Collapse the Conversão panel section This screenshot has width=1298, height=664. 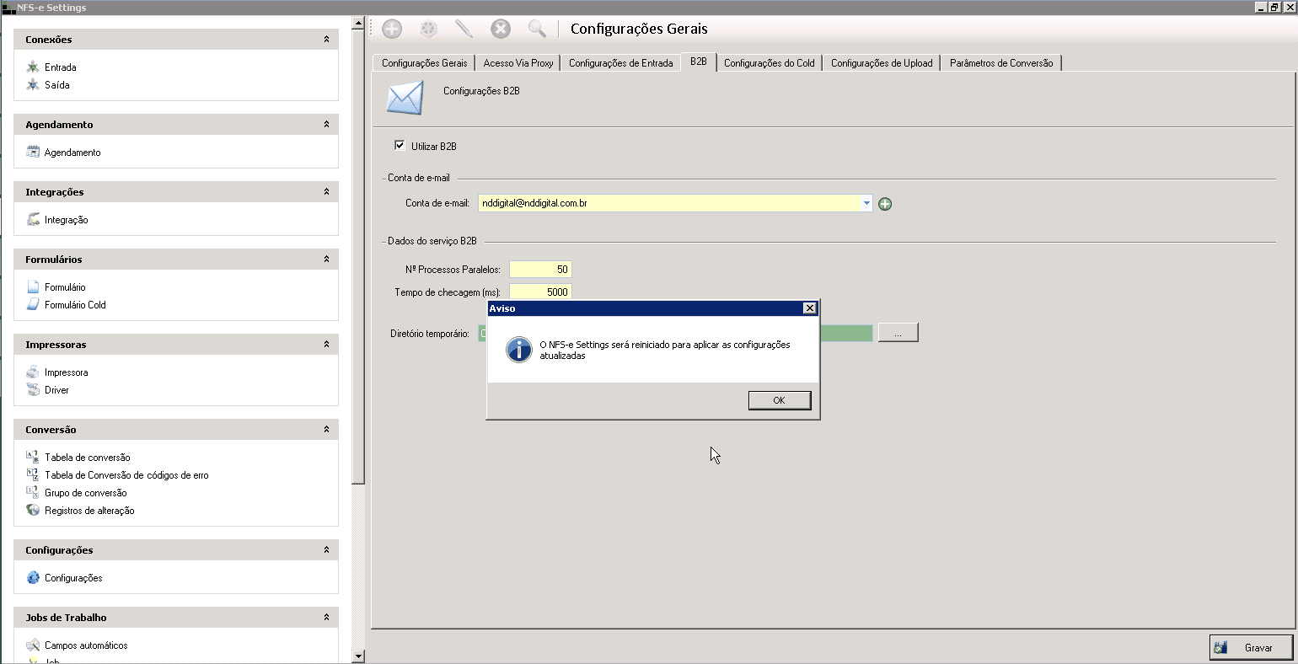(326, 430)
